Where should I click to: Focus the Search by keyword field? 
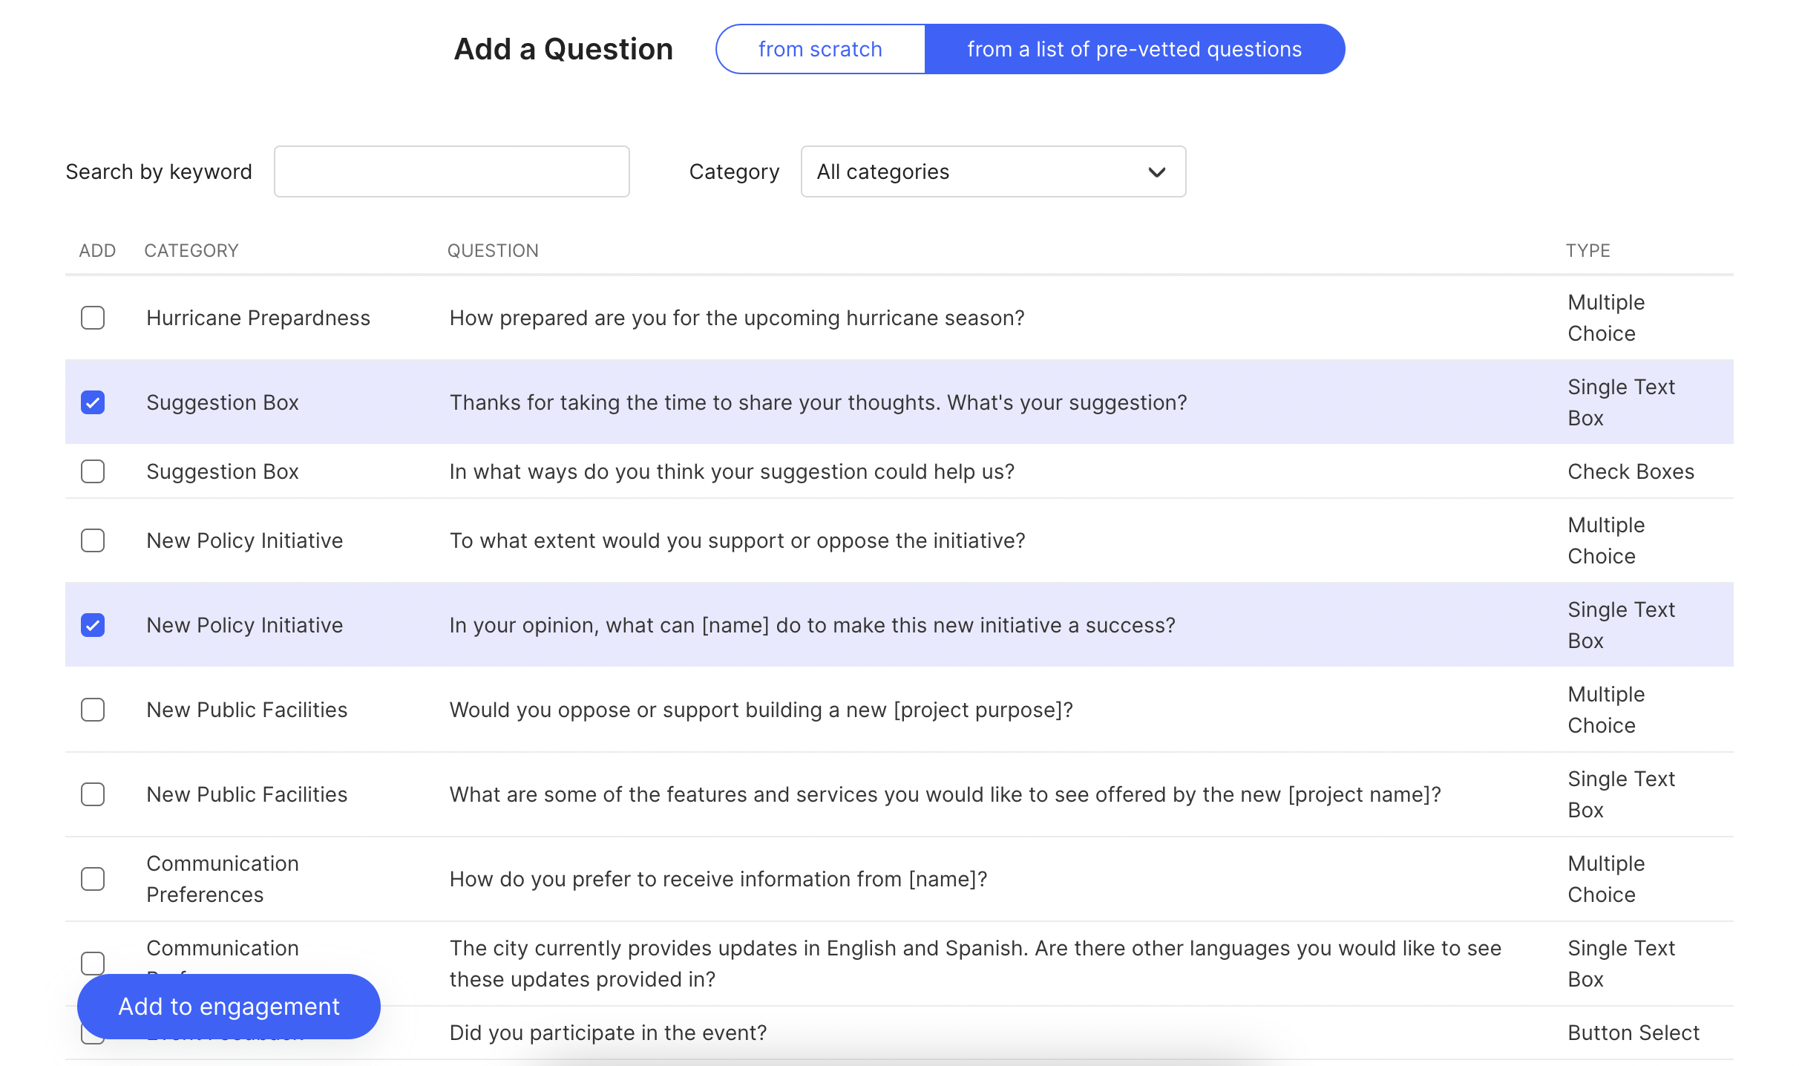451,171
